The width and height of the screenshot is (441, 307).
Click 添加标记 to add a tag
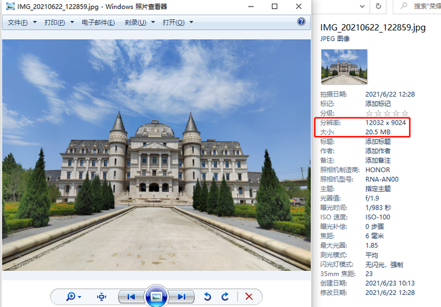click(378, 104)
